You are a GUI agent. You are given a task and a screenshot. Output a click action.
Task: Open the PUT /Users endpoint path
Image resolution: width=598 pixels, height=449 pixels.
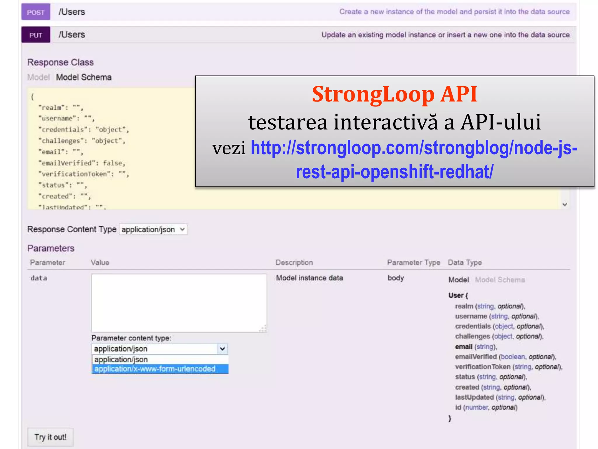coord(72,35)
